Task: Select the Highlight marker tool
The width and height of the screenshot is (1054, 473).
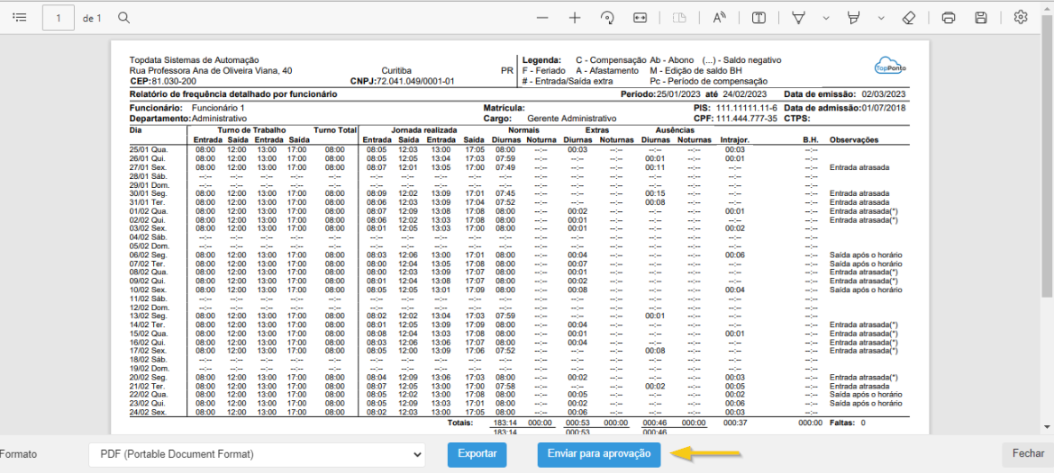Action: point(855,18)
